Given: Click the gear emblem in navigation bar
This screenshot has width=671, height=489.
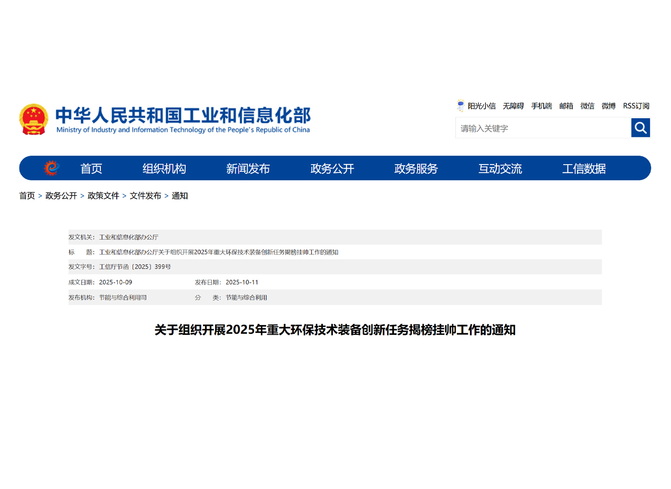Looking at the screenshot, I should [x=52, y=168].
